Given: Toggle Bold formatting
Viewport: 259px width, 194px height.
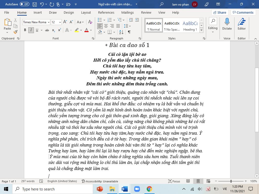Looking at the screenshot, I should coord(25,30).
